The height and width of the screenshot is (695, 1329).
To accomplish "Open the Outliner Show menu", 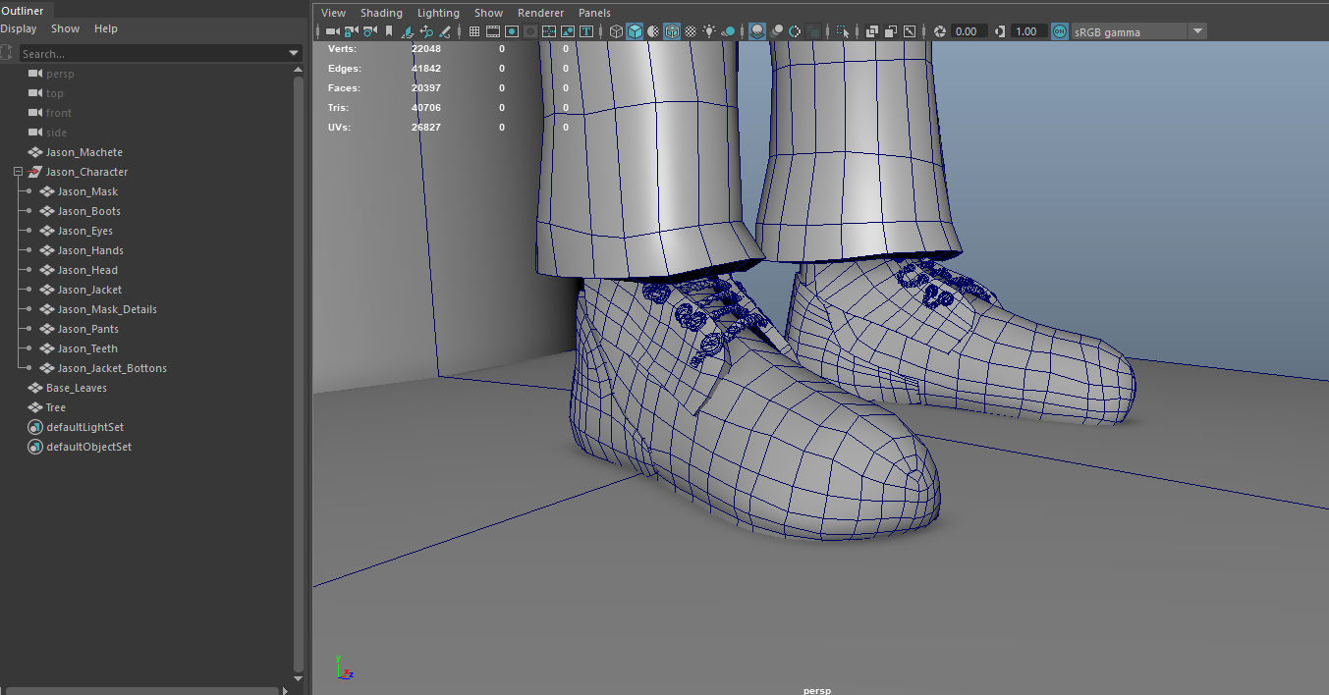I will point(66,28).
